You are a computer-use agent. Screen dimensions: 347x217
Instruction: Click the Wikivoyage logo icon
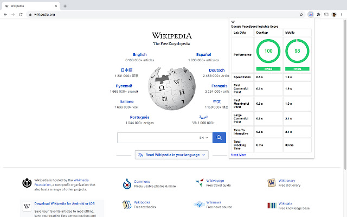pyautogui.click(x=198, y=183)
